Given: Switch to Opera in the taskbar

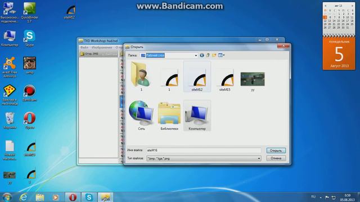Looking at the screenshot, I should 73,197.
